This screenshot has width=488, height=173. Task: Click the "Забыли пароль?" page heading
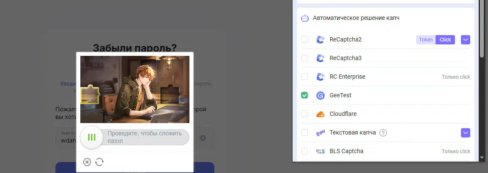pos(135,48)
